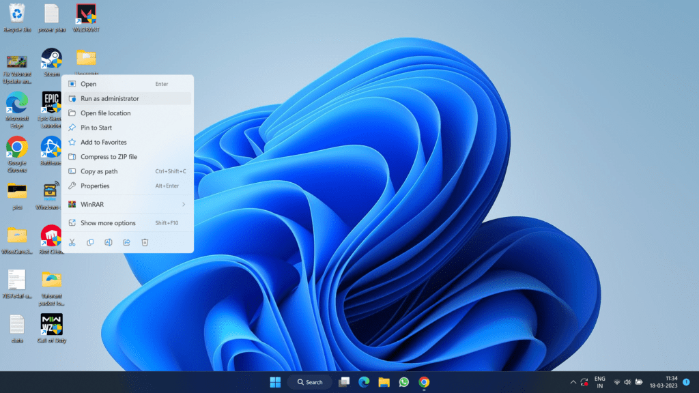Screen dimensions: 699x393
Task: Open Task View from the taskbar
Action: pyautogui.click(x=344, y=382)
